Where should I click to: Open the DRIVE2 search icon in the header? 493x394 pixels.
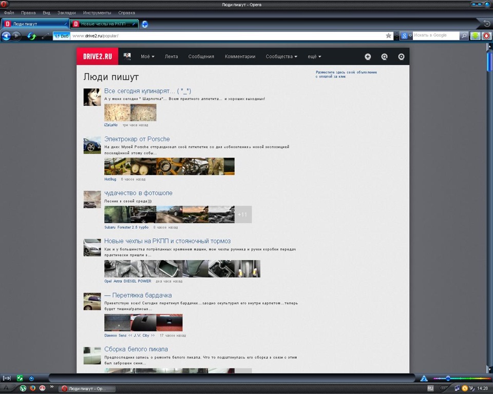pyautogui.click(x=384, y=56)
